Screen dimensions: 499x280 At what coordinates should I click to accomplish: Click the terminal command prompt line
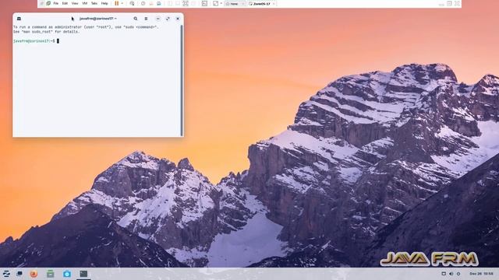36,41
